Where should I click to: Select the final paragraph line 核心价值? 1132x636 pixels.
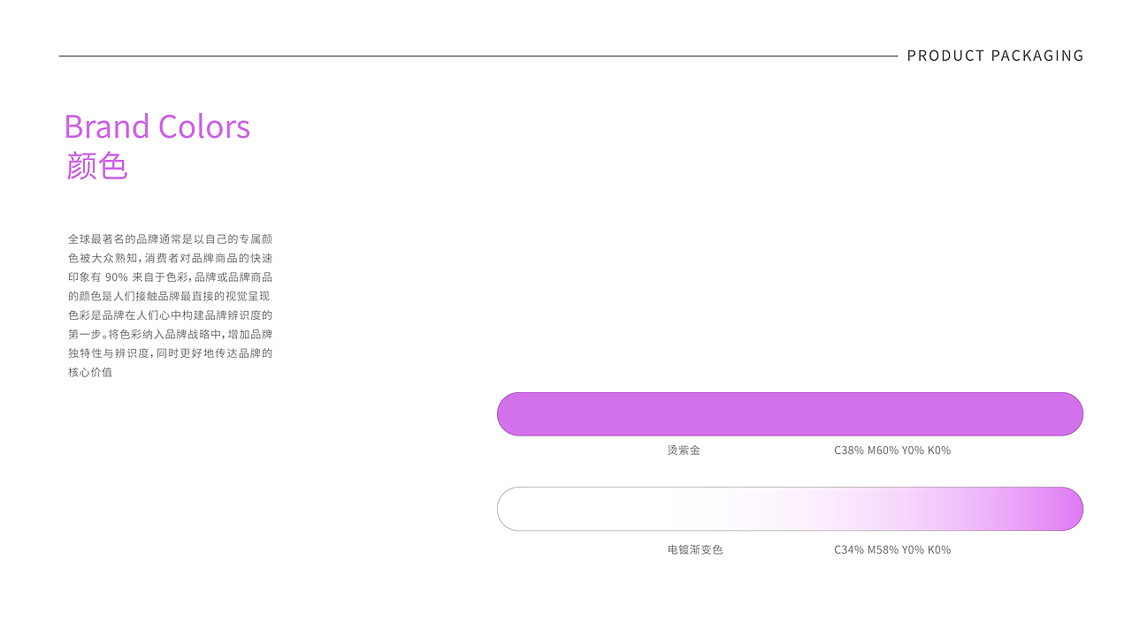90,373
